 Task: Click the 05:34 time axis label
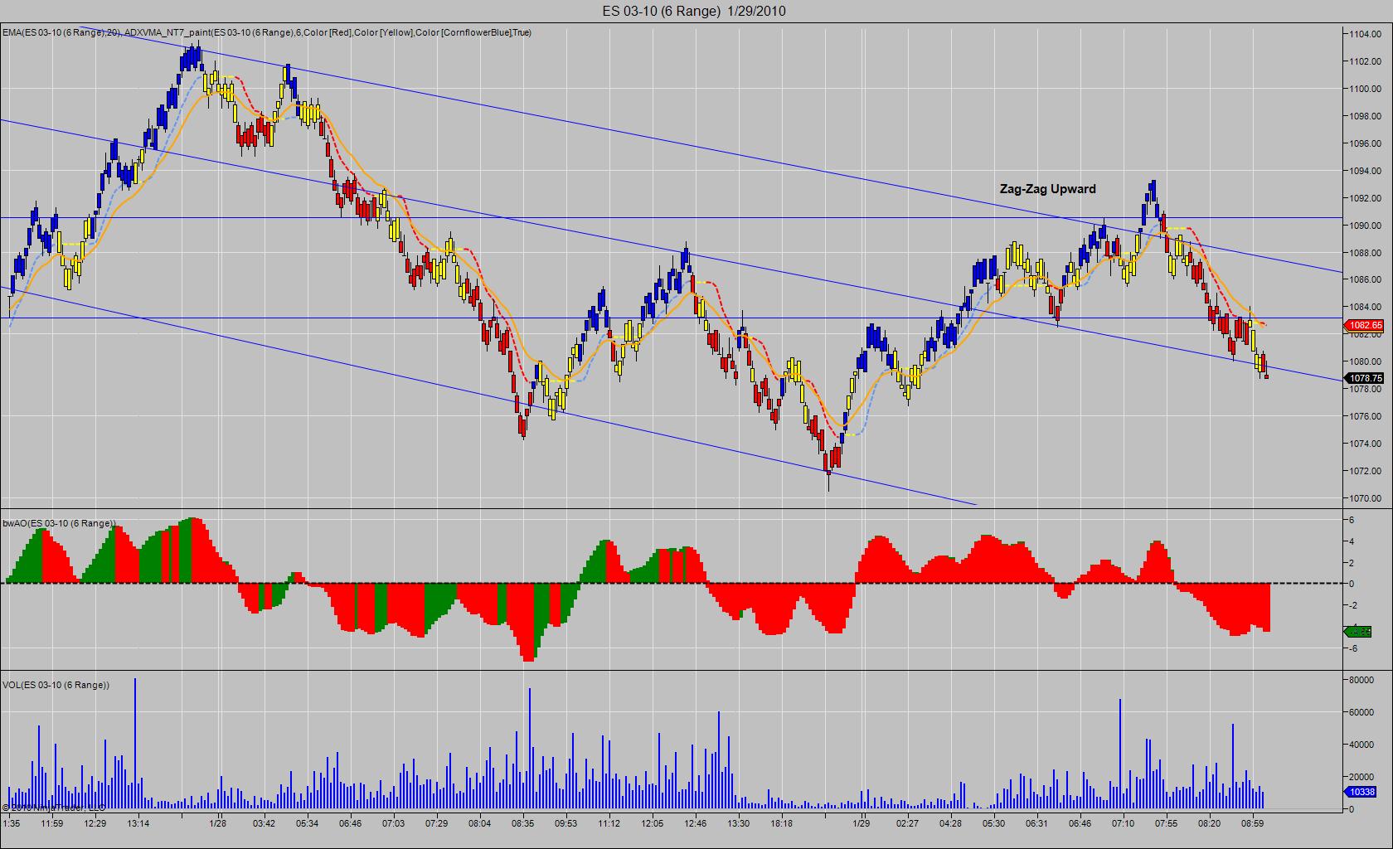308,823
